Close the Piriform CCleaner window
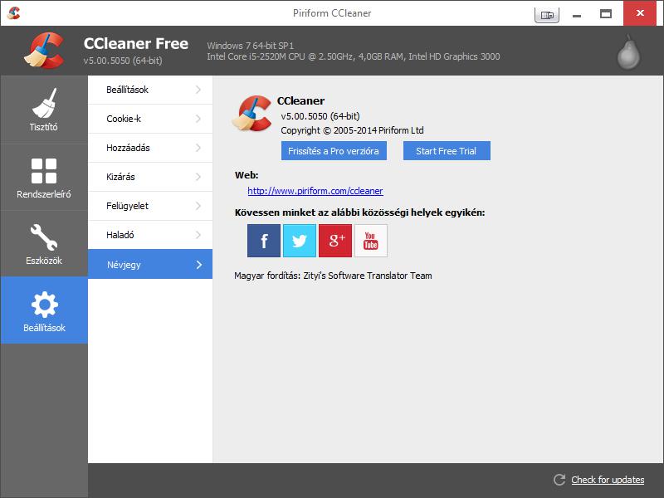This screenshot has width=664, height=498. click(639, 13)
